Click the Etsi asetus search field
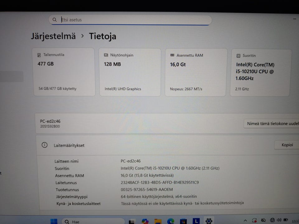This screenshot has height=224, width=299. coord(130,20)
